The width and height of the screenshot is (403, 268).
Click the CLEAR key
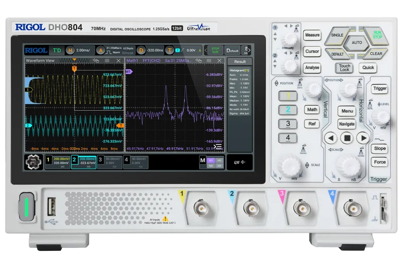[x=376, y=54]
